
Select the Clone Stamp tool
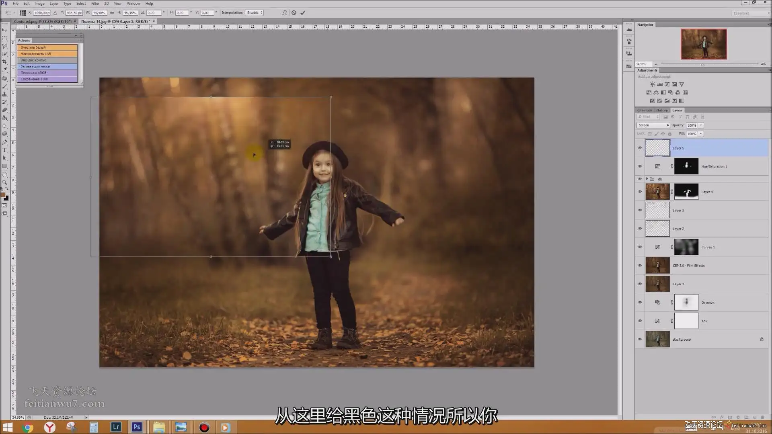pyautogui.click(x=5, y=94)
